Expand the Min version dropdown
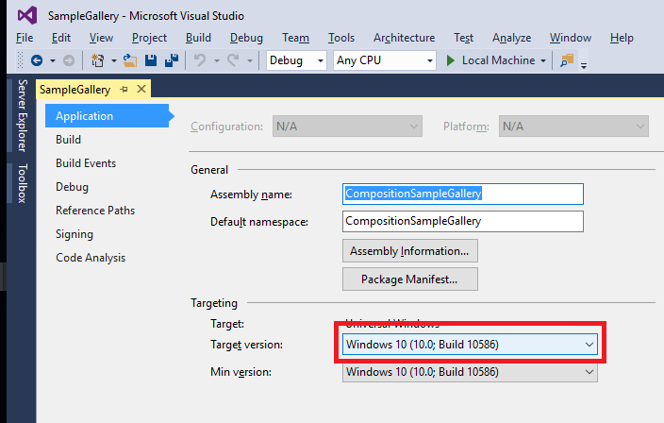664x423 pixels. [589, 372]
